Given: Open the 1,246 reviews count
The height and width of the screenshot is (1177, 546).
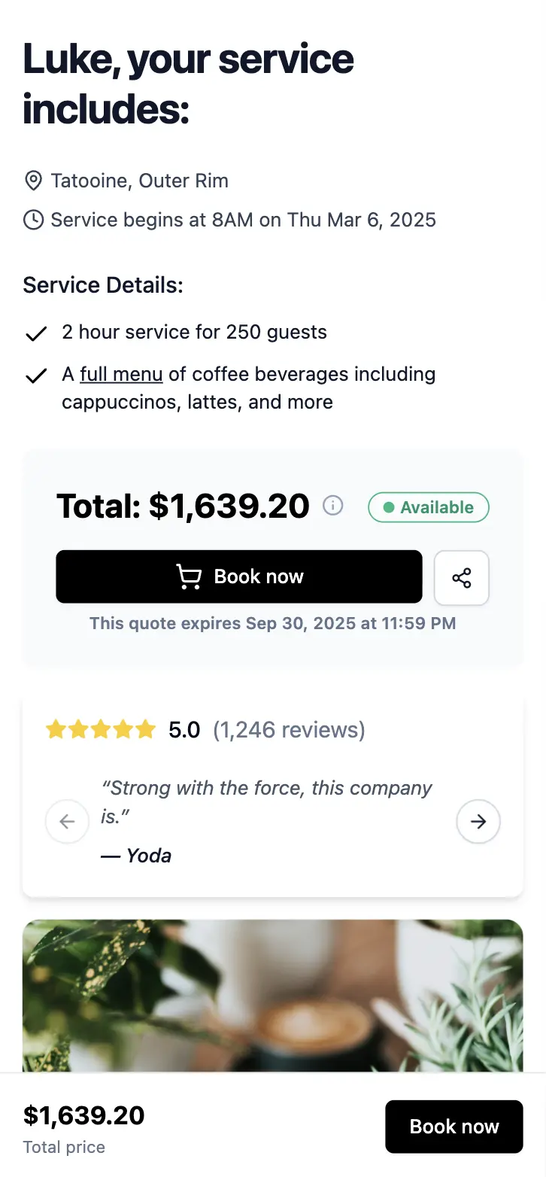Looking at the screenshot, I should click(x=289, y=729).
